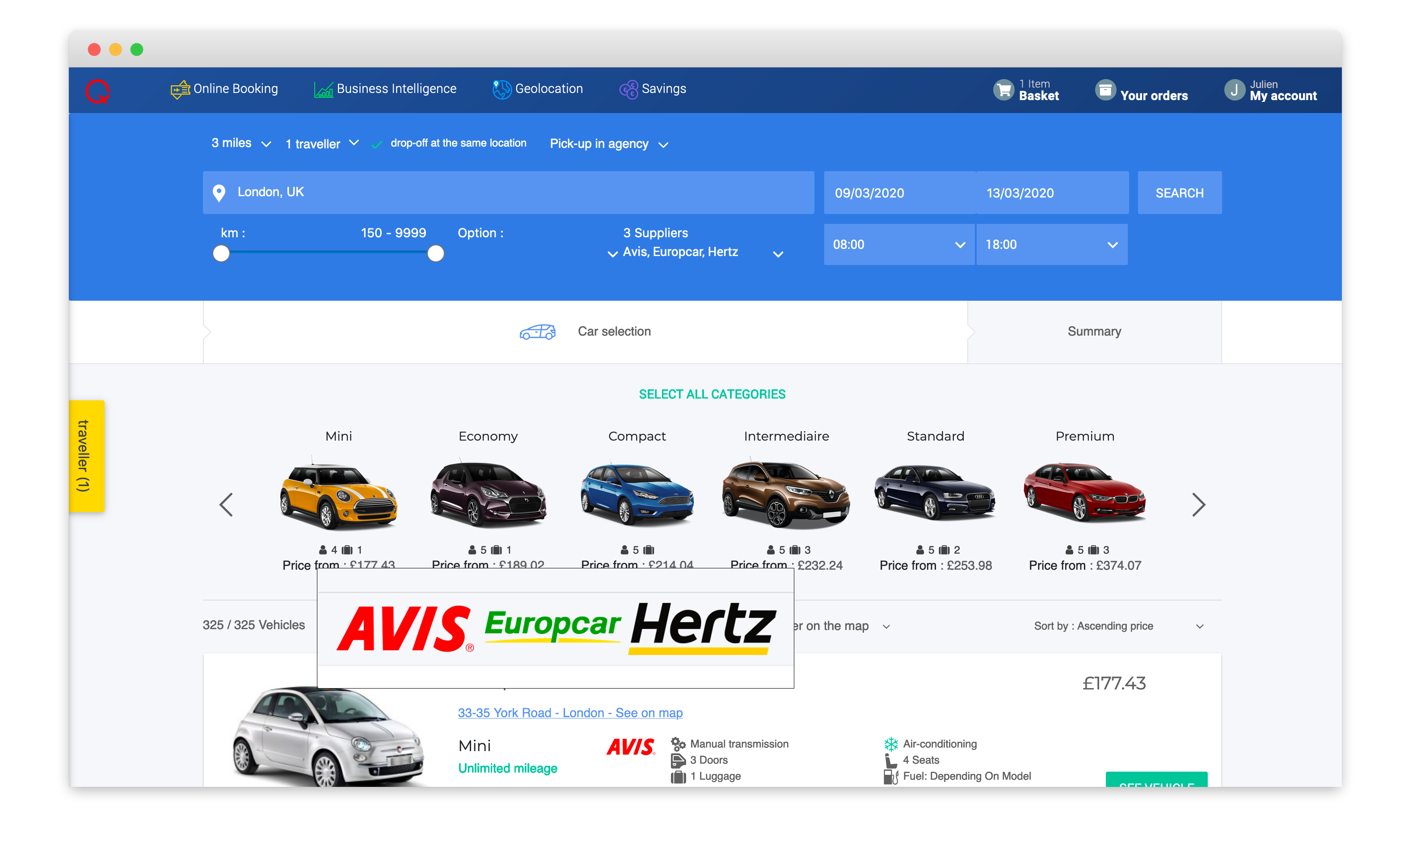Click the Avis logo in Mini vehicle card
This screenshot has width=1425, height=853.
[631, 747]
